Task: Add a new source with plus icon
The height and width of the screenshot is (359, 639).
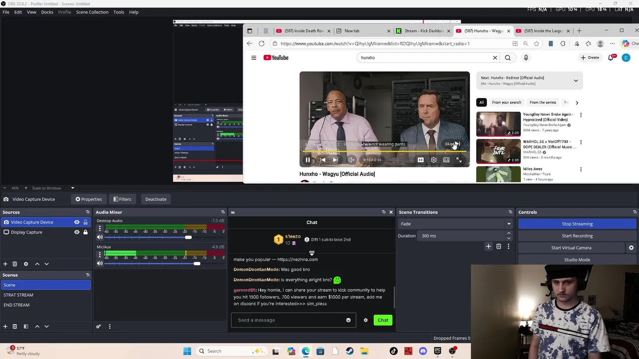Action: pyautogui.click(x=5, y=264)
